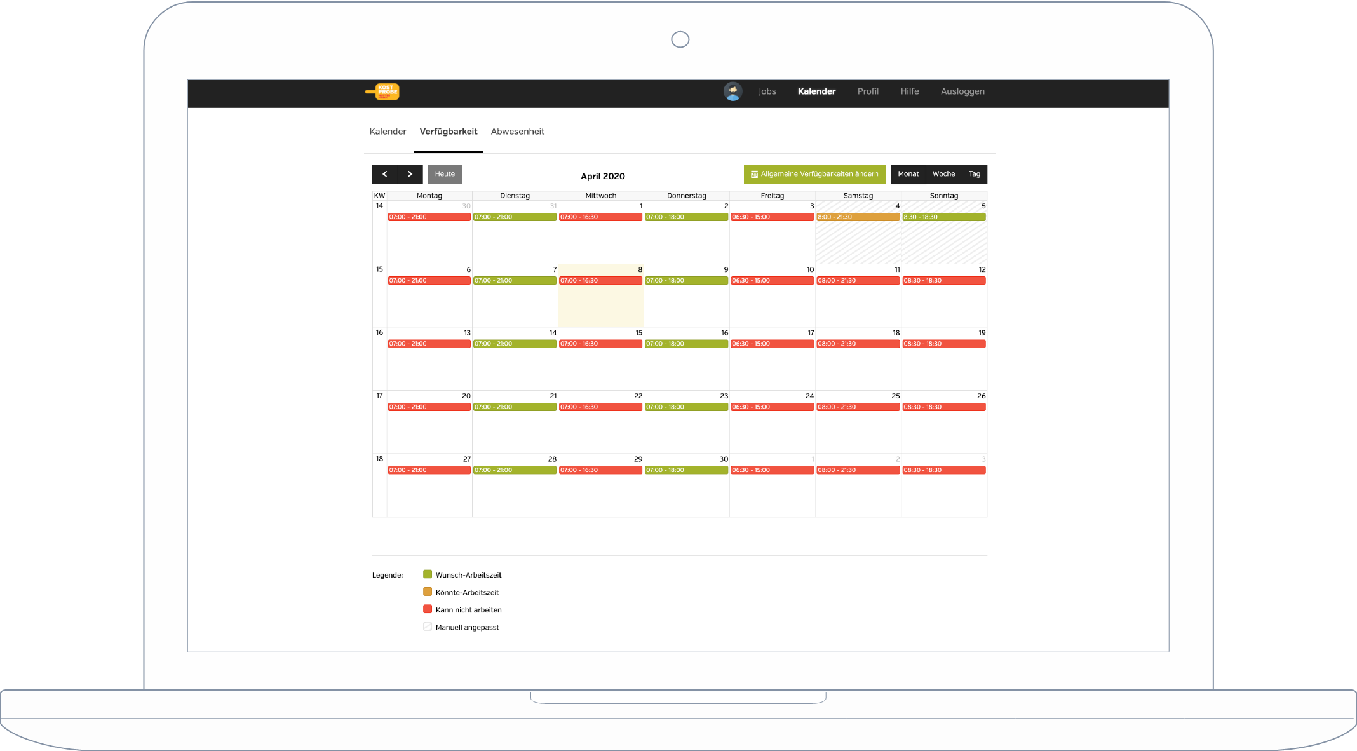Open 07:00 - 16:30 entry on April 29

pos(600,470)
